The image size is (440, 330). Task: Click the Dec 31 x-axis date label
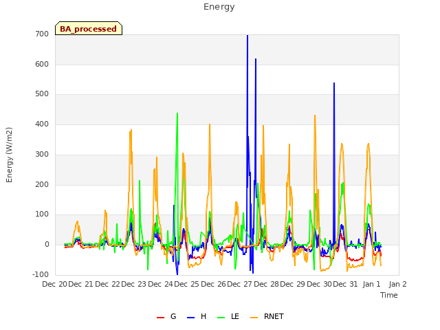click(345, 284)
